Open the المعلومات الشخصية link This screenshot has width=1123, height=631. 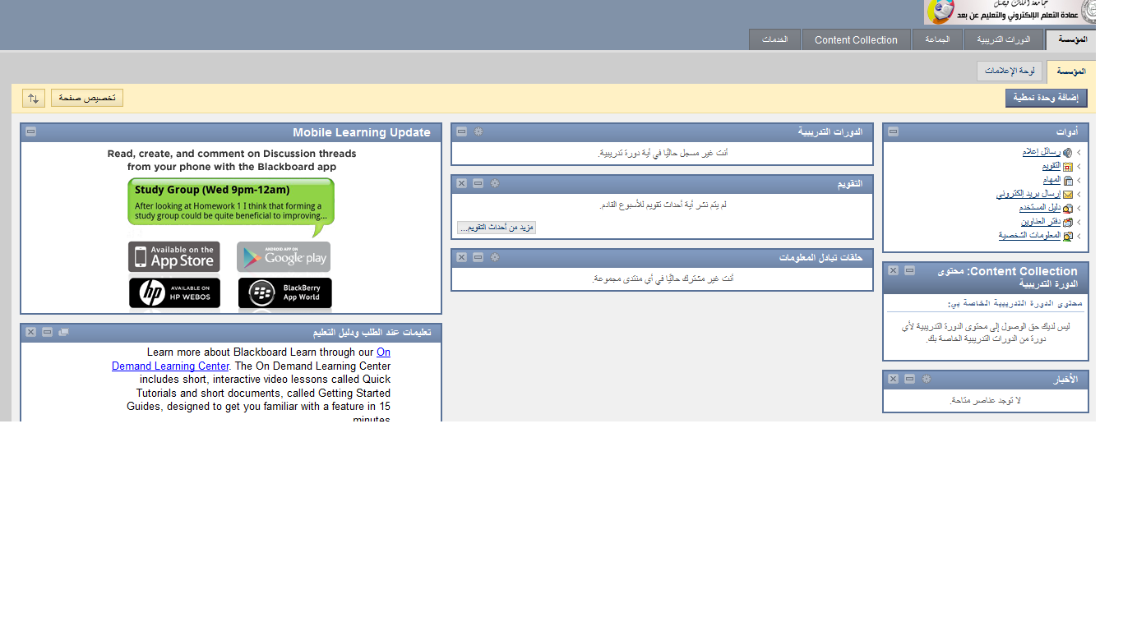pyautogui.click(x=1030, y=236)
